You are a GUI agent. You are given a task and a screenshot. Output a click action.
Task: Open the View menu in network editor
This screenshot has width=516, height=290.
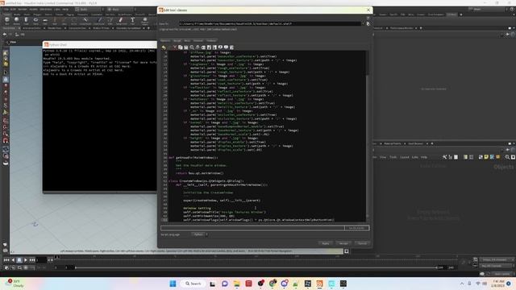(383, 157)
